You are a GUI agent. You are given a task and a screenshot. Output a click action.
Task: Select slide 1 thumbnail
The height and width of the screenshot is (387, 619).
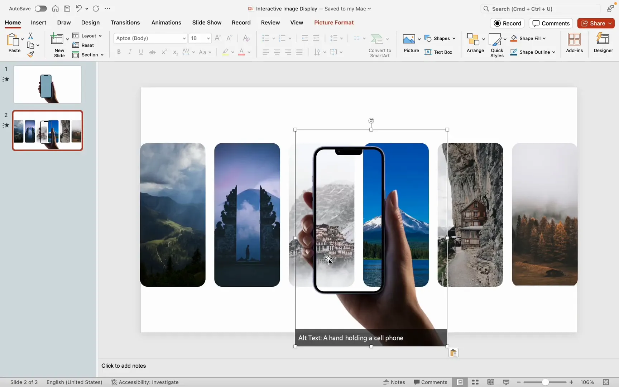coord(47,85)
